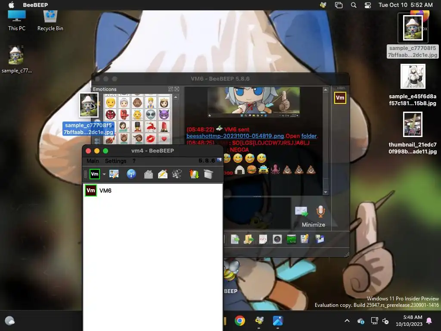Click the blue Photos app icon in Windows taskbar
This screenshot has width=441, height=331.
tap(278, 321)
